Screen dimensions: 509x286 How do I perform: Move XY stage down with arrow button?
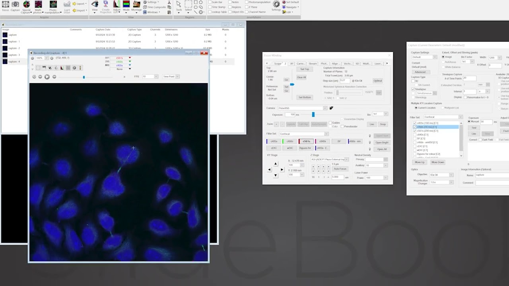[x=275, y=175]
